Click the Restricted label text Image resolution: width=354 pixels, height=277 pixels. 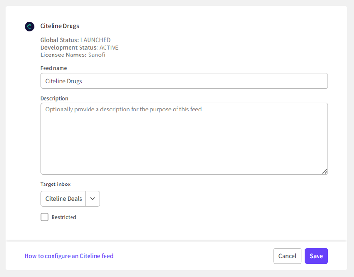click(x=64, y=217)
